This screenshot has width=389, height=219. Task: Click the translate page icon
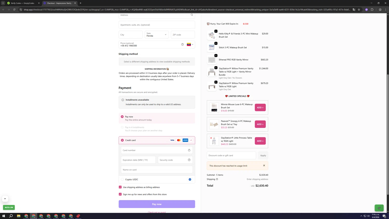pos(354,10)
